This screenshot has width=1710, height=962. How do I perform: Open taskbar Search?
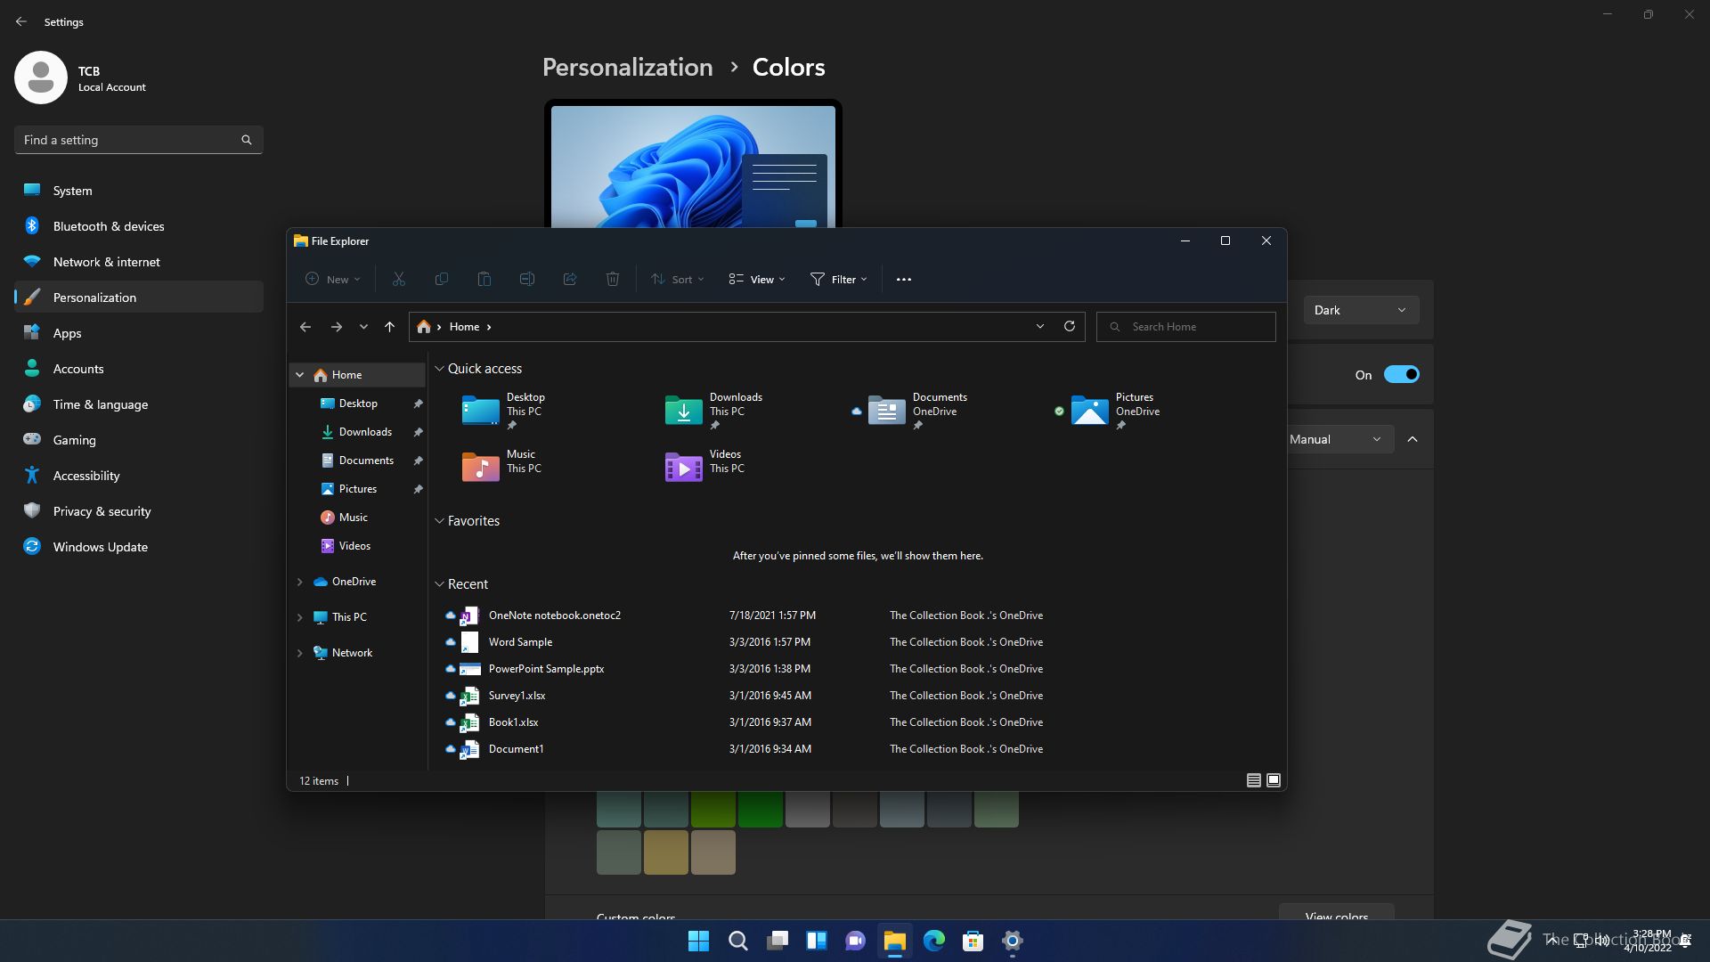coord(738,941)
